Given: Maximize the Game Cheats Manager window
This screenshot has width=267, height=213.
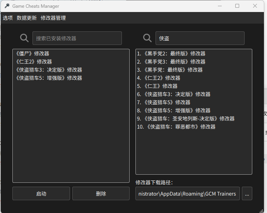Looking at the screenshot, I should click(x=237, y=6).
